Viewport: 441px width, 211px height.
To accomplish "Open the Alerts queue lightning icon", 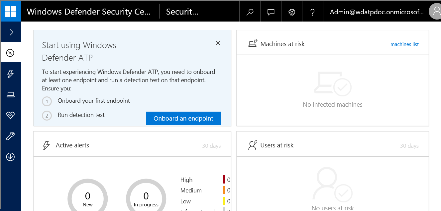I will pyautogui.click(x=11, y=74).
